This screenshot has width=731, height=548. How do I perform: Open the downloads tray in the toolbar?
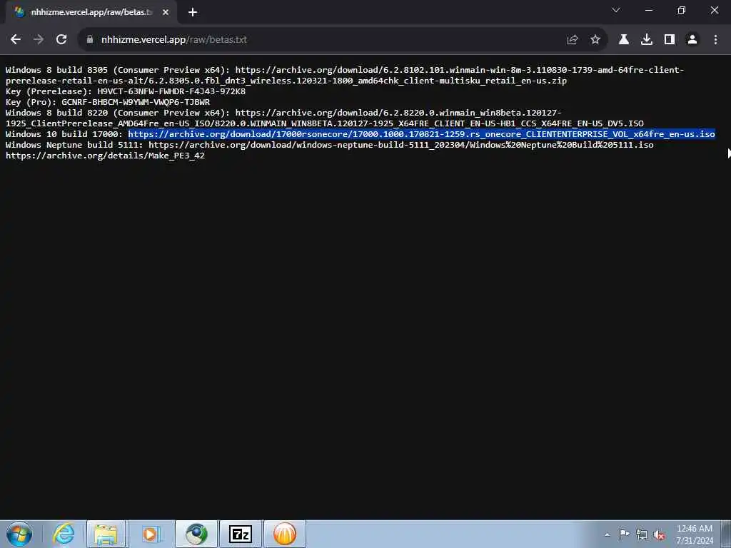click(647, 40)
